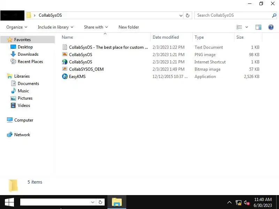The width and height of the screenshot is (279, 209).
Task: Select Desktop in Favorites
Action: tap(25, 47)
